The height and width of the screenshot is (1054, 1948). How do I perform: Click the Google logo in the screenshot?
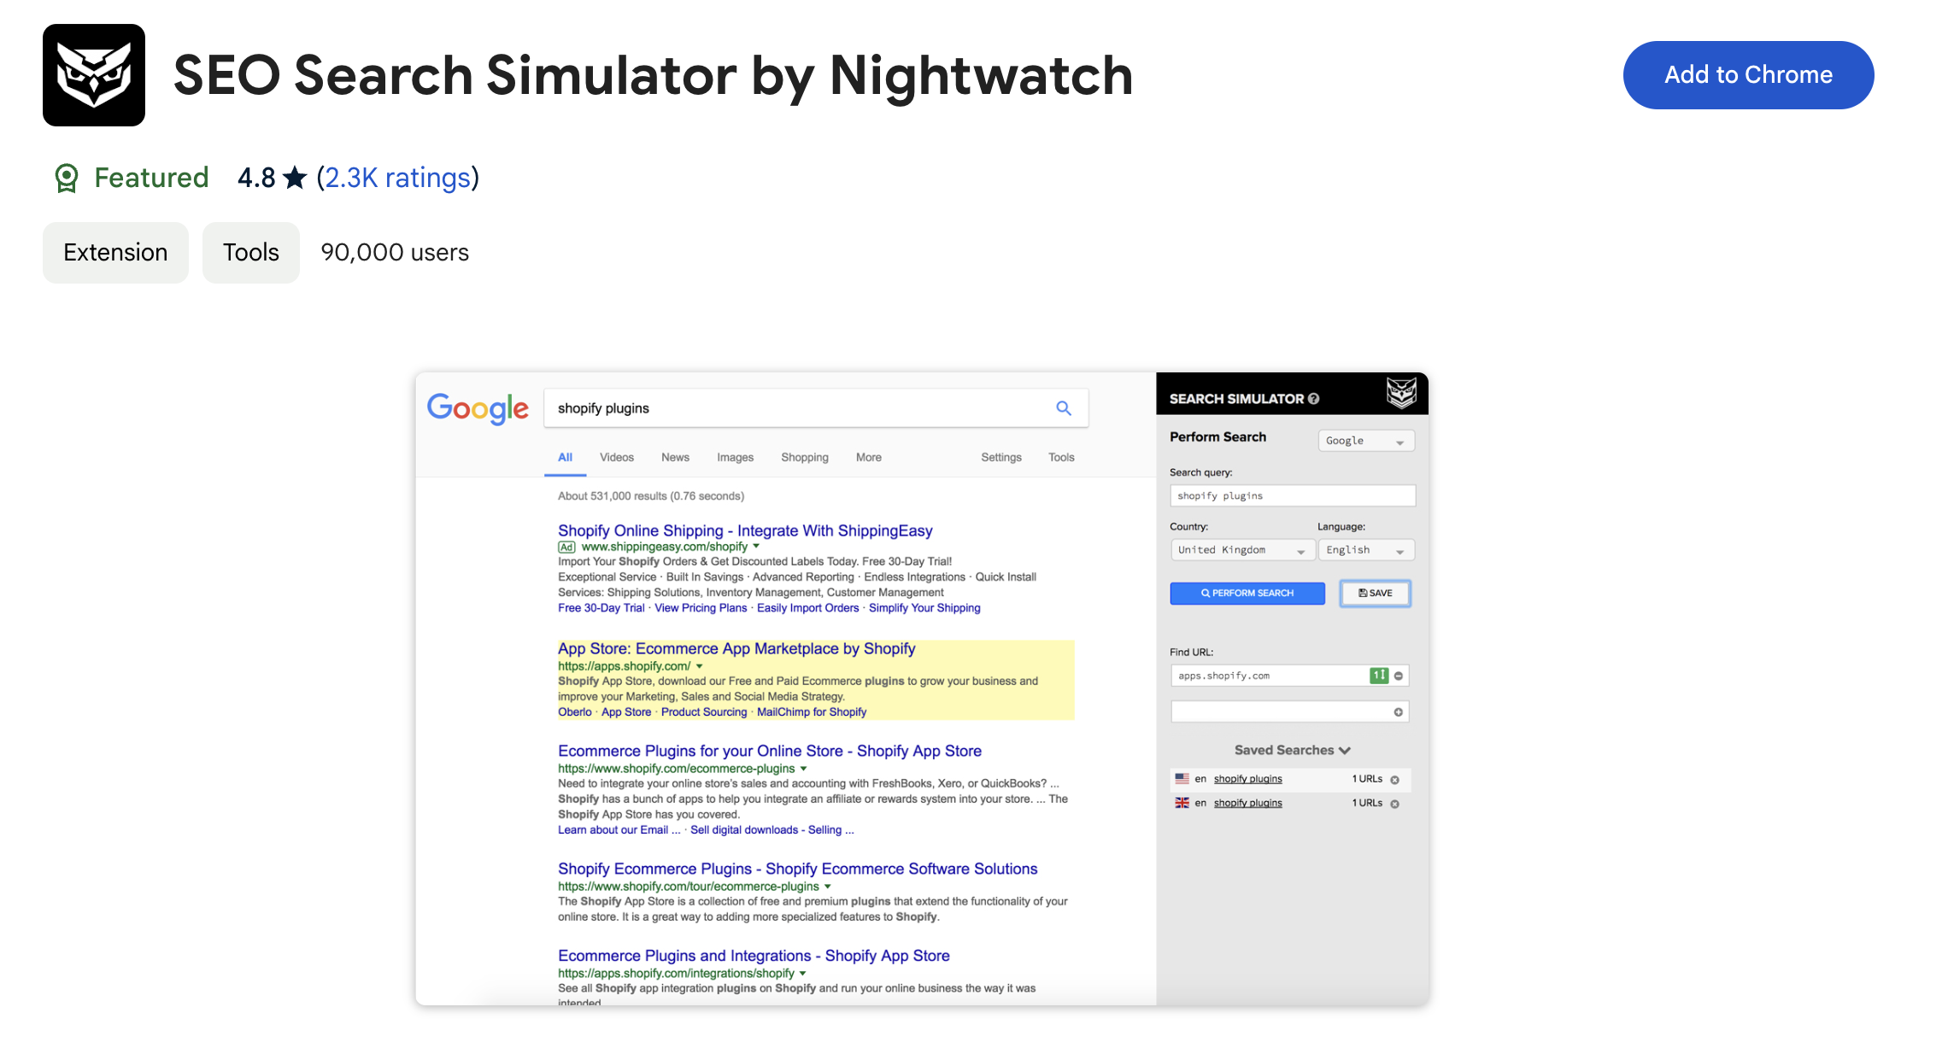pyautogui.click(x=478, y=409)
